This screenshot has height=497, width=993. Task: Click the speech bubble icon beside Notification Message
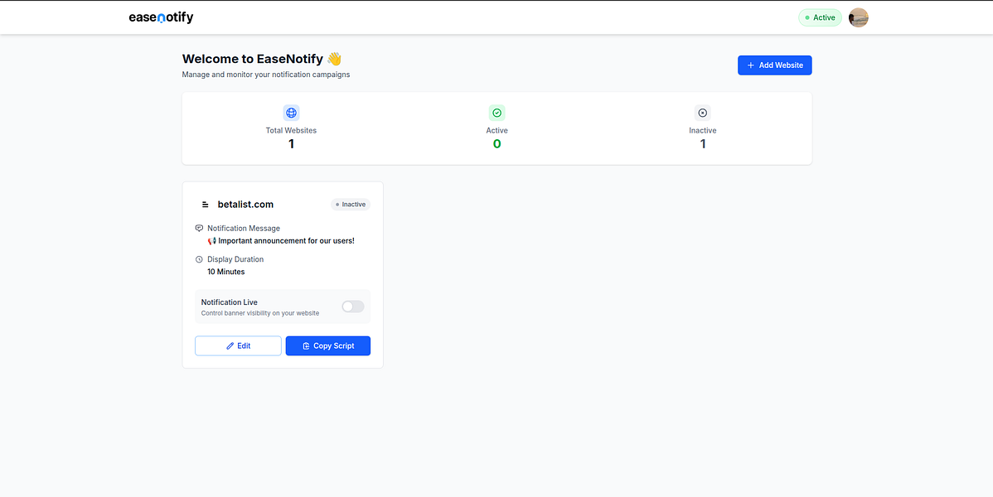point(199,228)
